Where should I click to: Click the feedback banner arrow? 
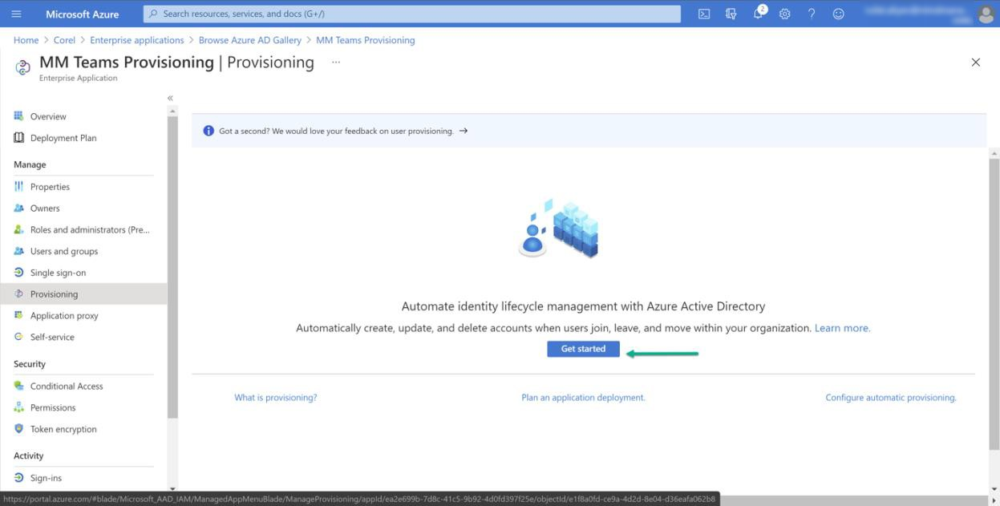(x=464, y=131)
